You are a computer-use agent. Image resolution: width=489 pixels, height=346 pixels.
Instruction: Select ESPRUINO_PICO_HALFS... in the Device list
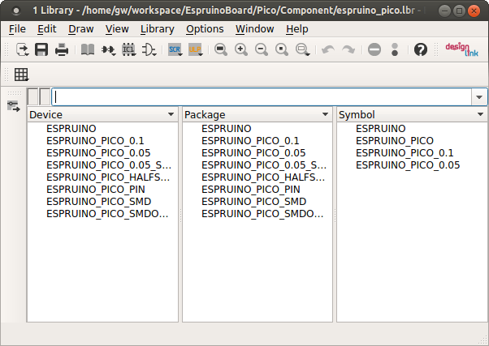[108, 177]
